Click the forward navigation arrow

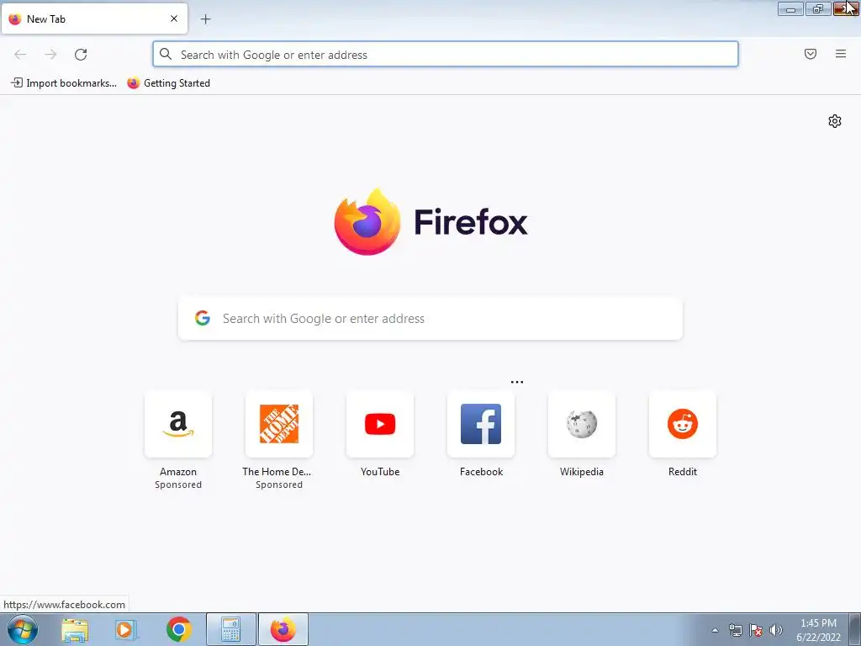point(50,55)
